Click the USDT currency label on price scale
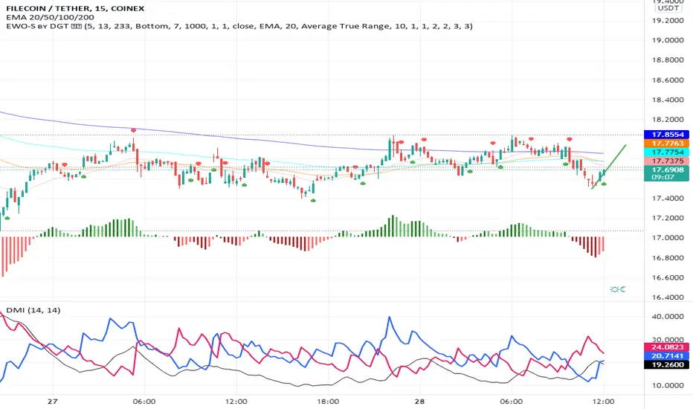This screenshot has height=409, width=693. pyautogui.click(x=668, y=8)
